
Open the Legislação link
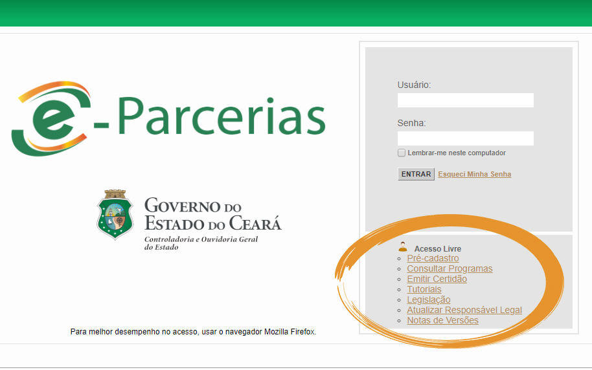[x=429, y=299]
